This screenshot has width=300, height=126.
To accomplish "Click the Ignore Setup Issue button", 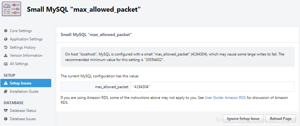I will pyautogui.click(x=243, y=119).
